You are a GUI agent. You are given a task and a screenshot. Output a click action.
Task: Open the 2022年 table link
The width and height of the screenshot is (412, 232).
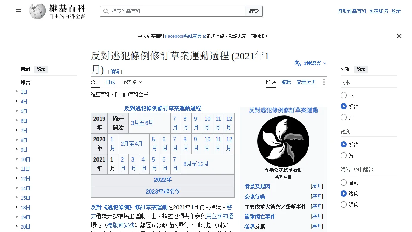pyautogui.click(x=163, y=180)
